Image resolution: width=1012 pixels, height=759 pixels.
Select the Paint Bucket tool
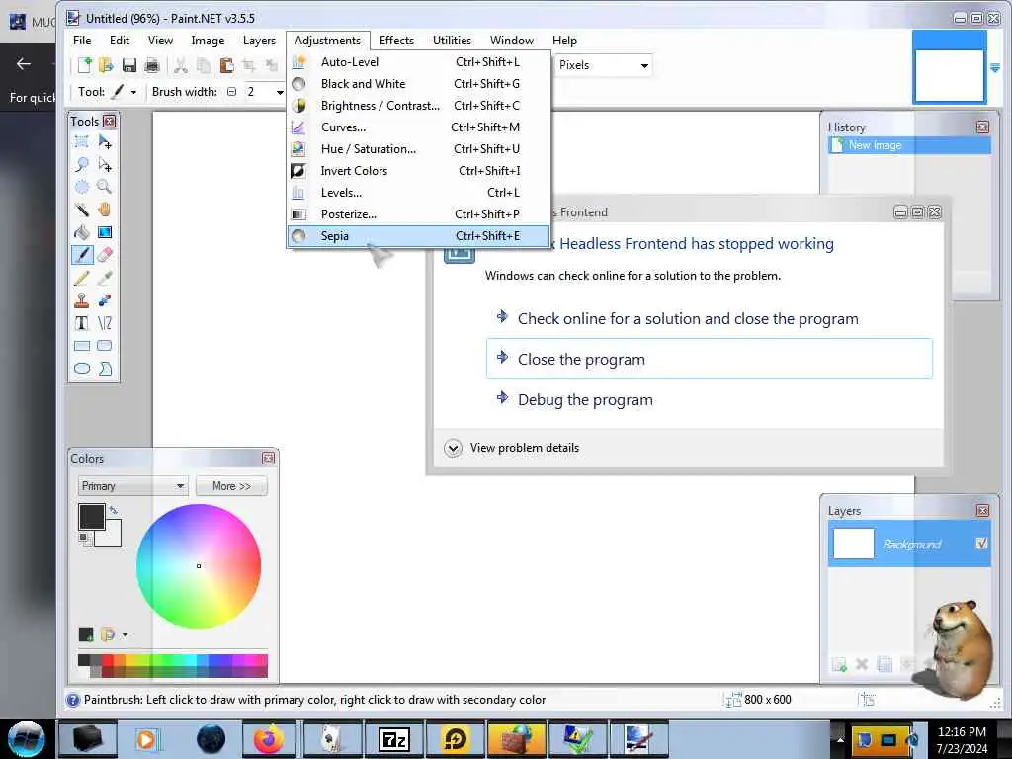pos(82,232)
